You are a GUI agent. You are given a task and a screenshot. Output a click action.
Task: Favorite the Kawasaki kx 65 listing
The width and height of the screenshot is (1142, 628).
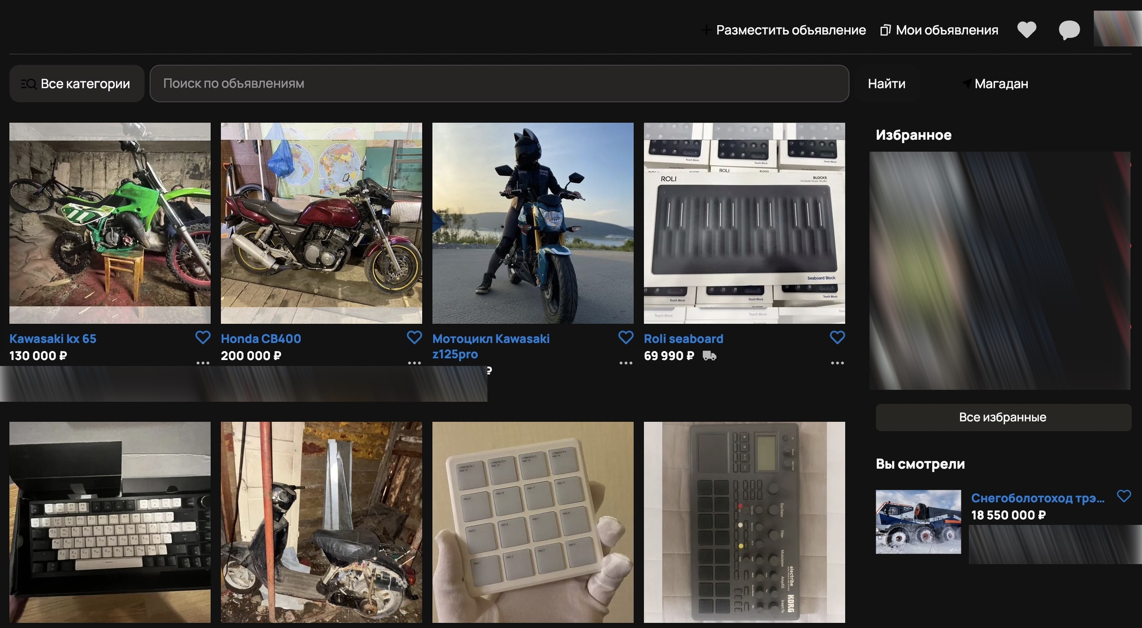tap(203, 337)
